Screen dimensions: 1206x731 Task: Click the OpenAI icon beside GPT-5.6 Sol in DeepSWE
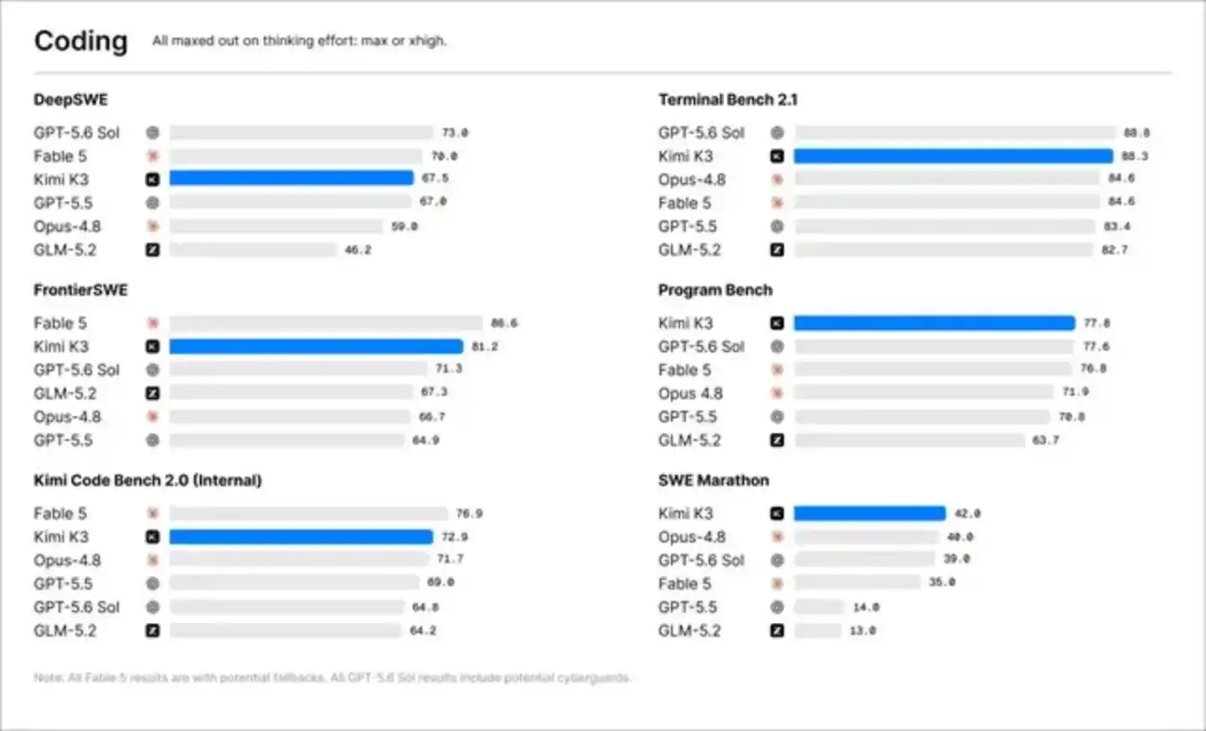point(152,132)
